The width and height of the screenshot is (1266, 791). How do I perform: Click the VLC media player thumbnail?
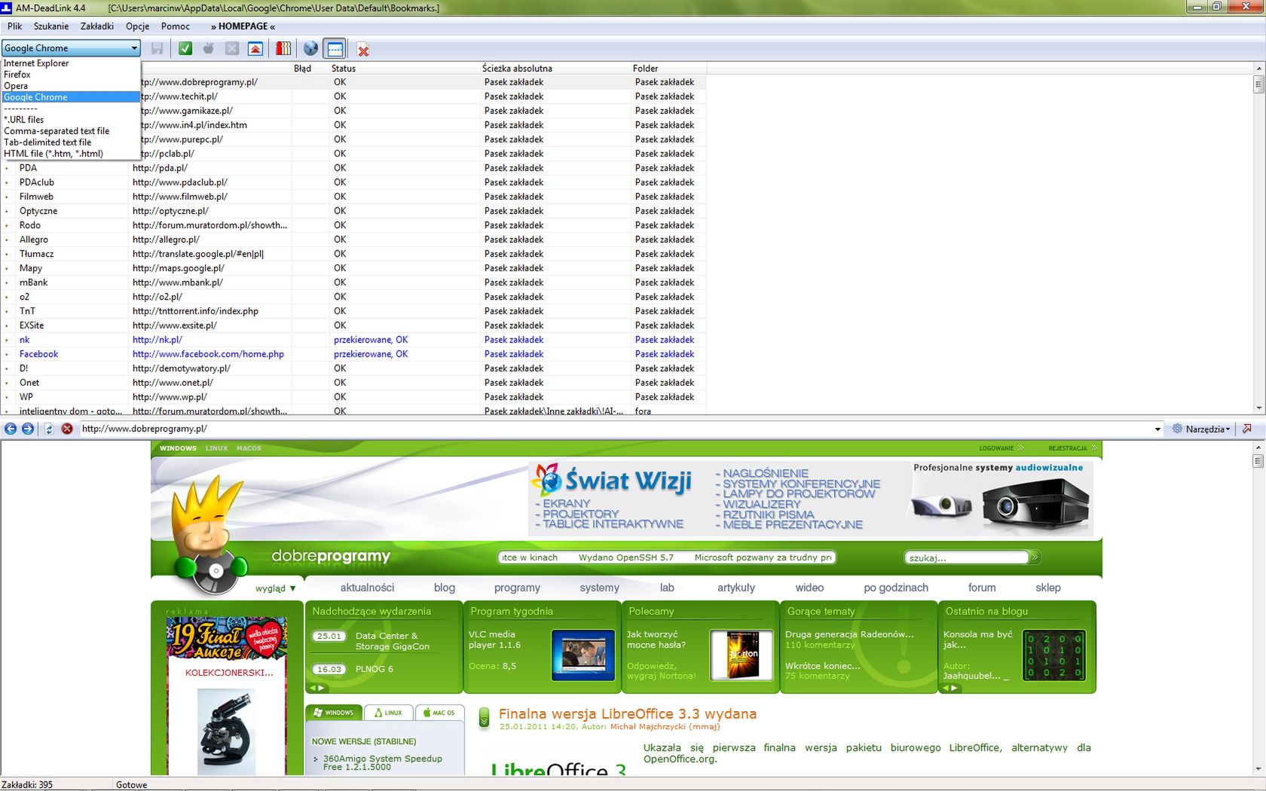coord(583,655)
